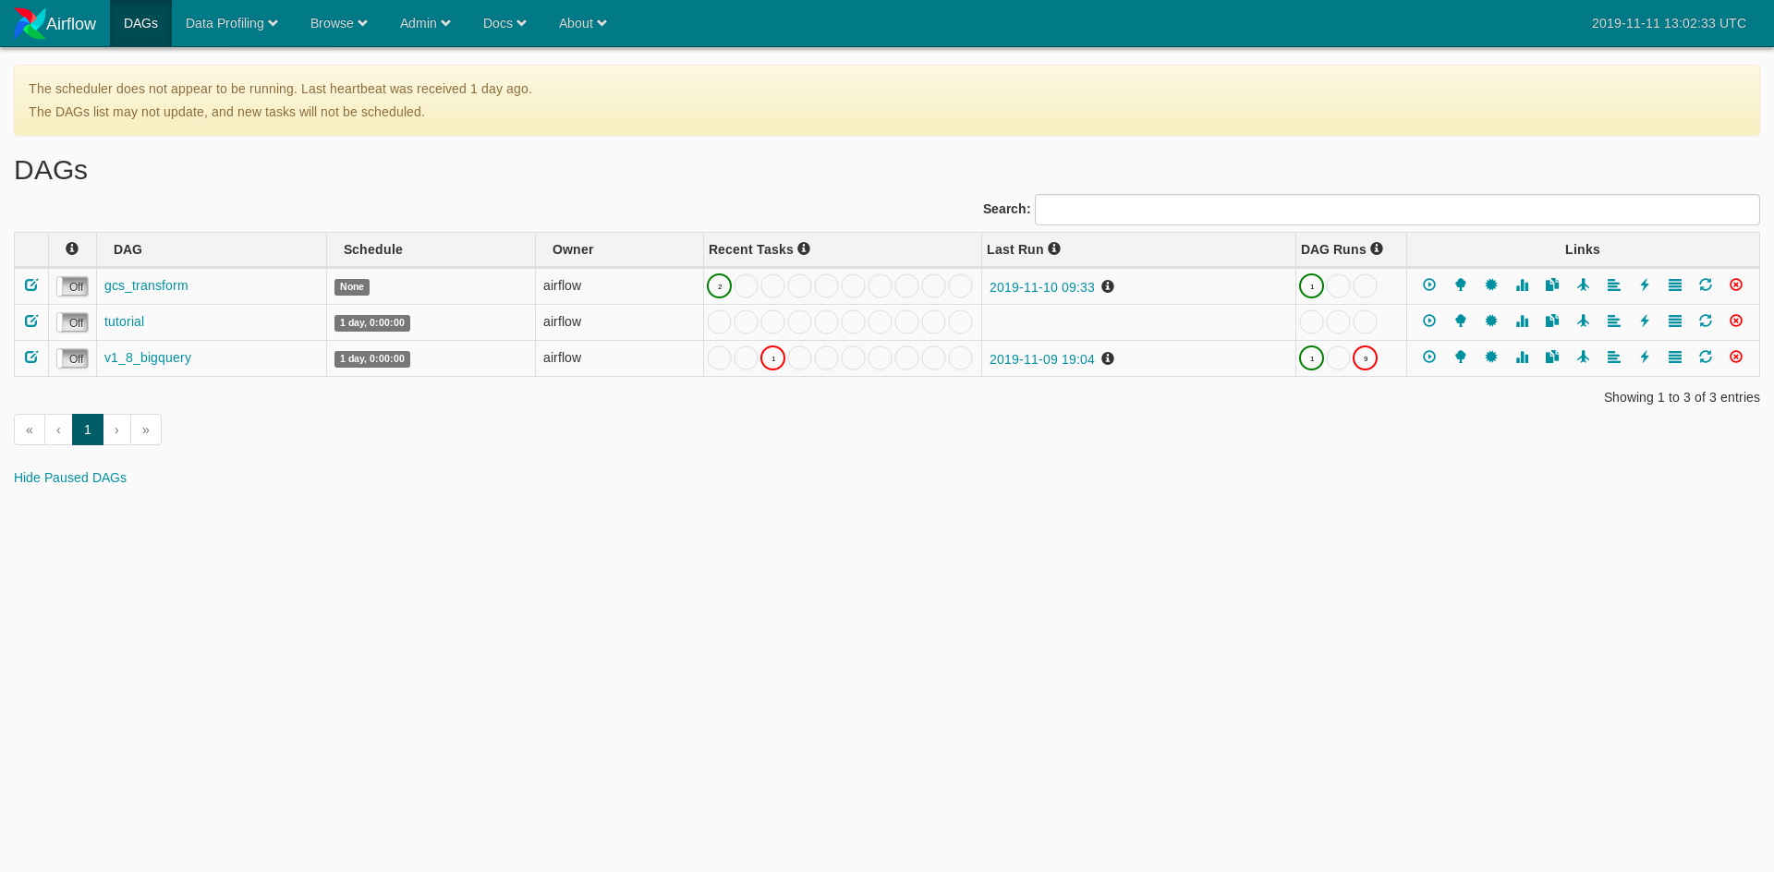Click Hide Paused DAGs link
The width and height of the screenshot is (1774, 872).
(70, 478)
